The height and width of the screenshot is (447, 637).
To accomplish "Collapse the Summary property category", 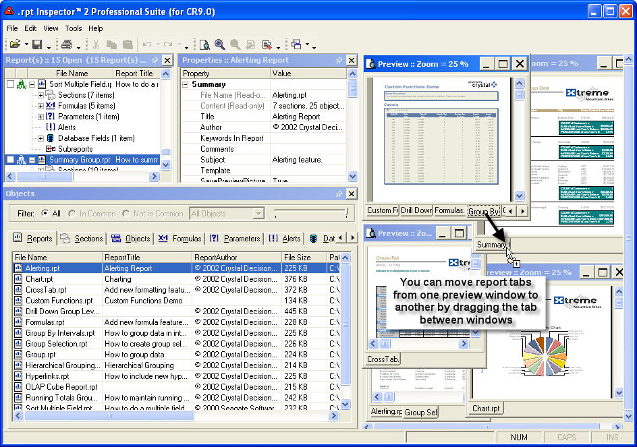I will (x=186, y=84).
